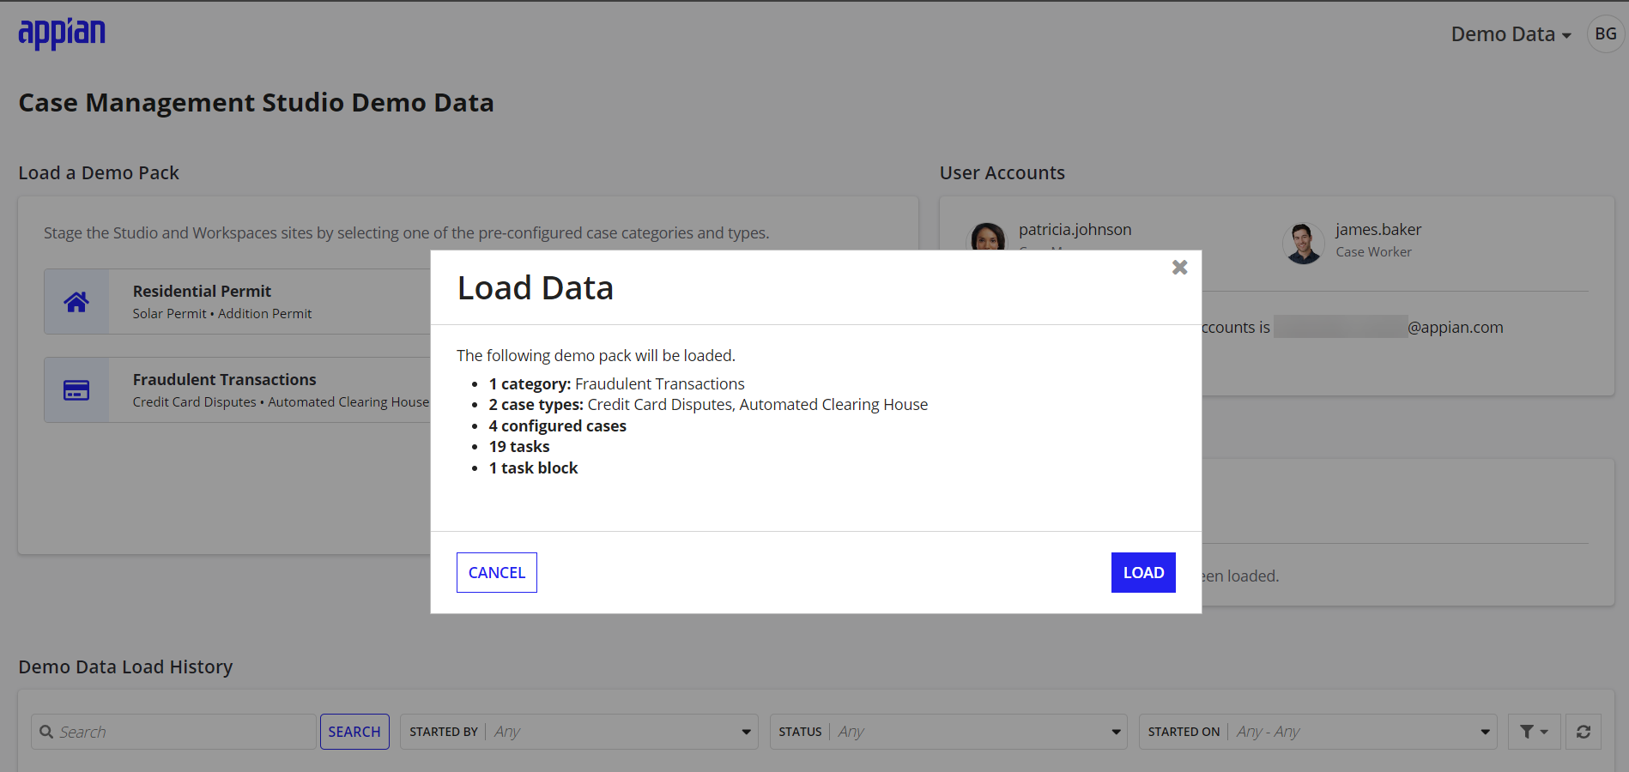Viewport: 1629px width, 772px height.
Task: Click the '2 case types' list item
Action: coord(708,405)
